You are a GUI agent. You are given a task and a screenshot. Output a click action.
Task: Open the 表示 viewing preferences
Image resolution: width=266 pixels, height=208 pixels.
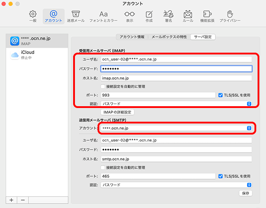click(x=129, y=16)
